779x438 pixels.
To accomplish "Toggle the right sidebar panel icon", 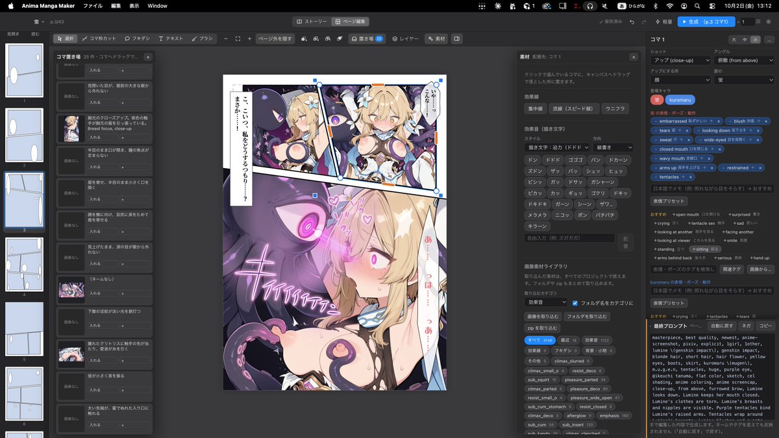I will (x=457, y=38).
